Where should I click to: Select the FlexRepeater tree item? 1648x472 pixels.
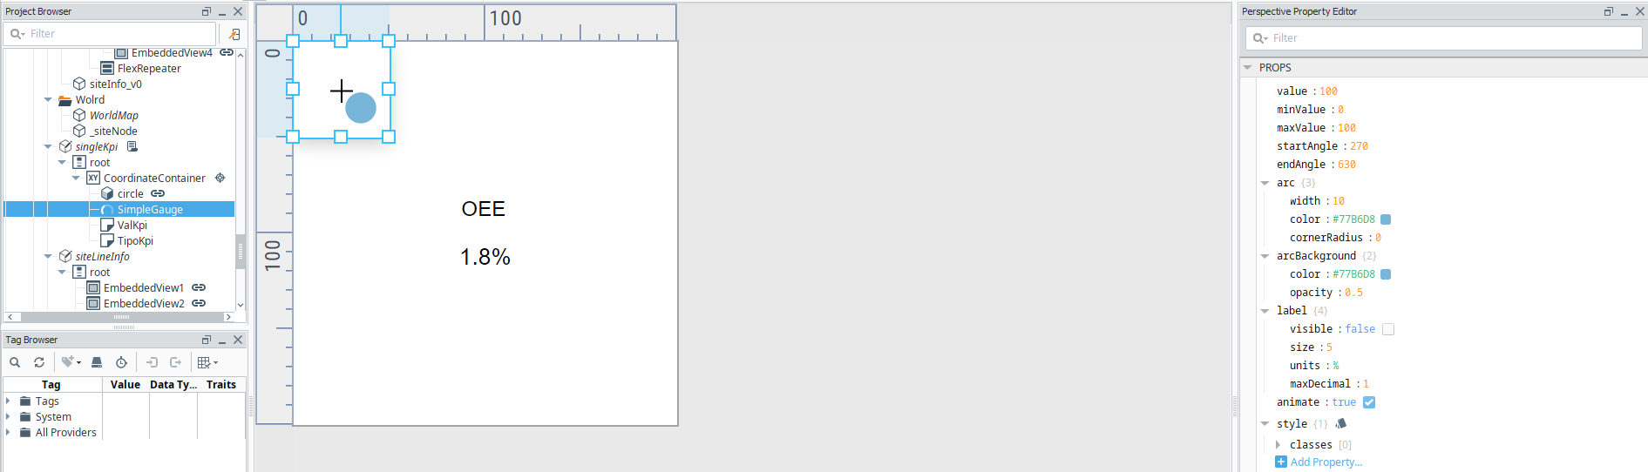click(149, 69)
